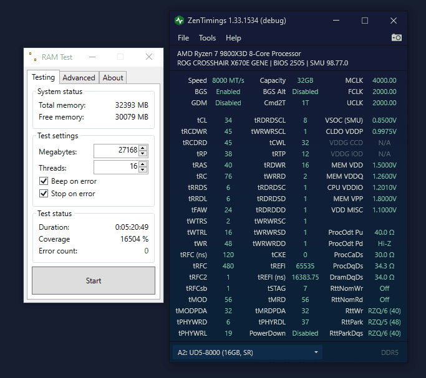The height and width of the screenshot is (378, 426).
Task: Increase Threads with the up arrow
Action: [143, 164]
